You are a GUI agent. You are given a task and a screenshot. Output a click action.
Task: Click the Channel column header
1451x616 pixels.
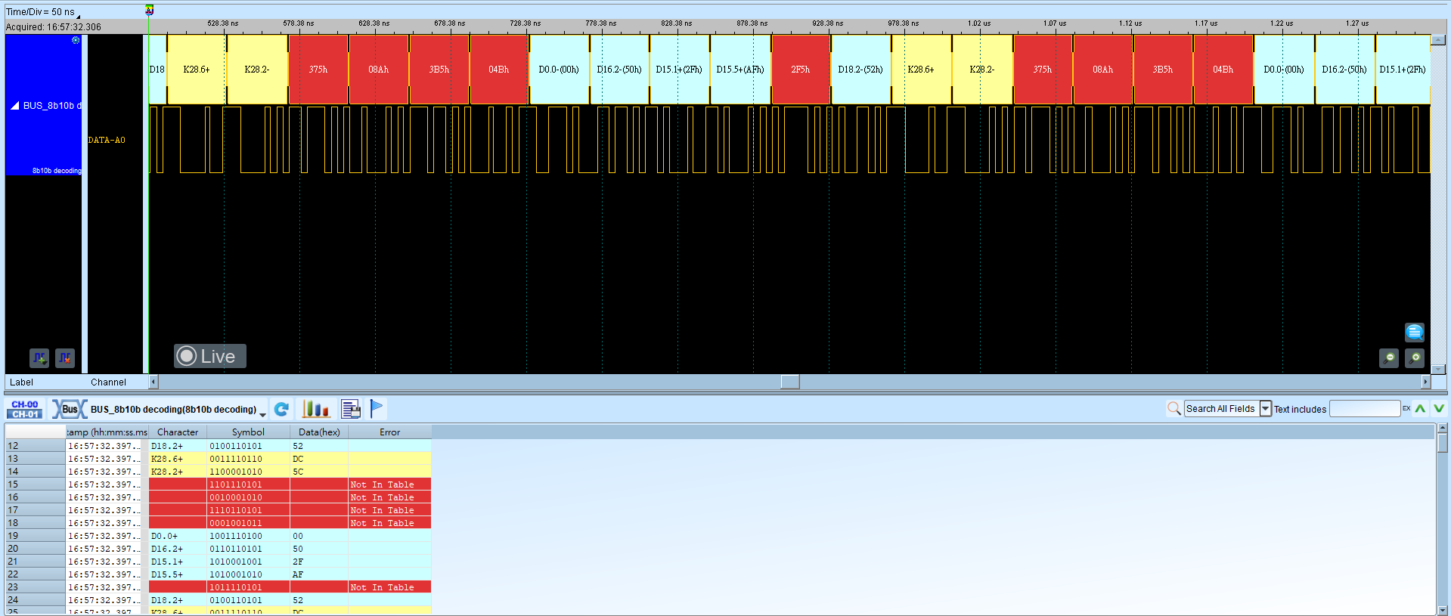[x=108, y=382]
